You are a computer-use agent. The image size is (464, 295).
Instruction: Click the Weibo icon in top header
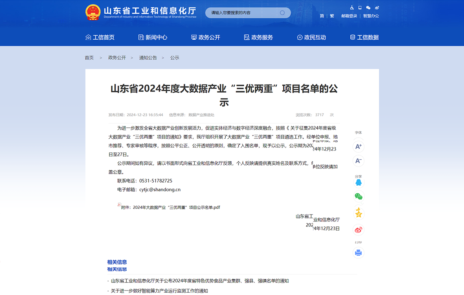click(x=377, y=8)
